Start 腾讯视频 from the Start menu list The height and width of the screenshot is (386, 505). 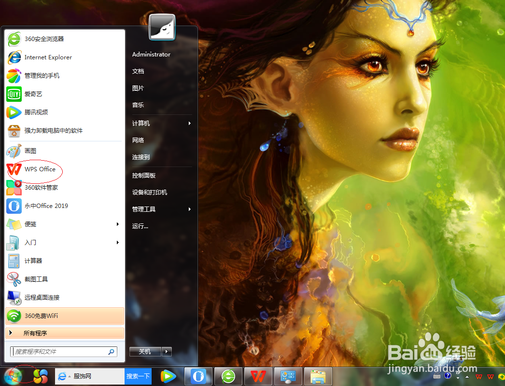click(65, 112)
